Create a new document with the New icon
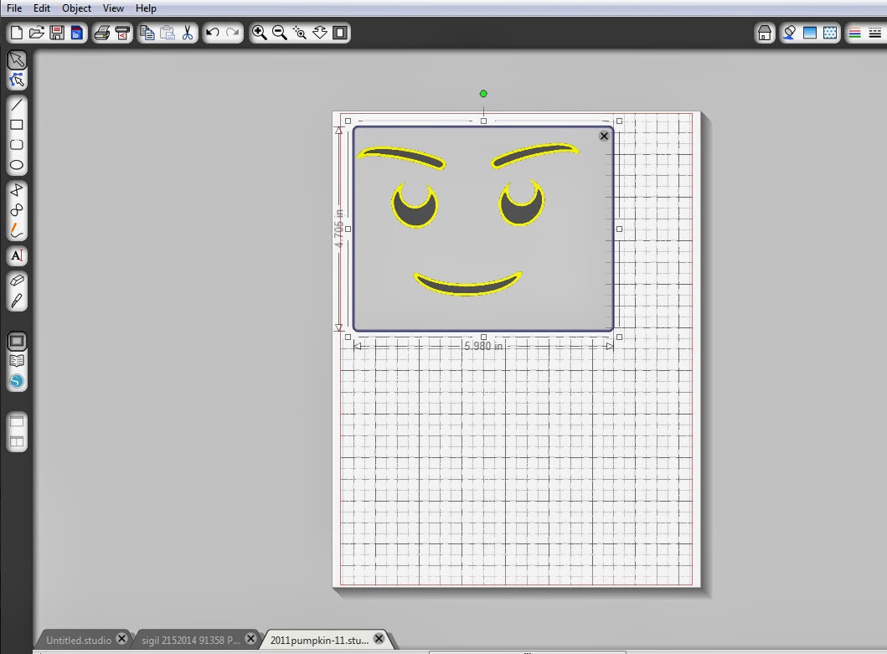 tap(17, 33)
